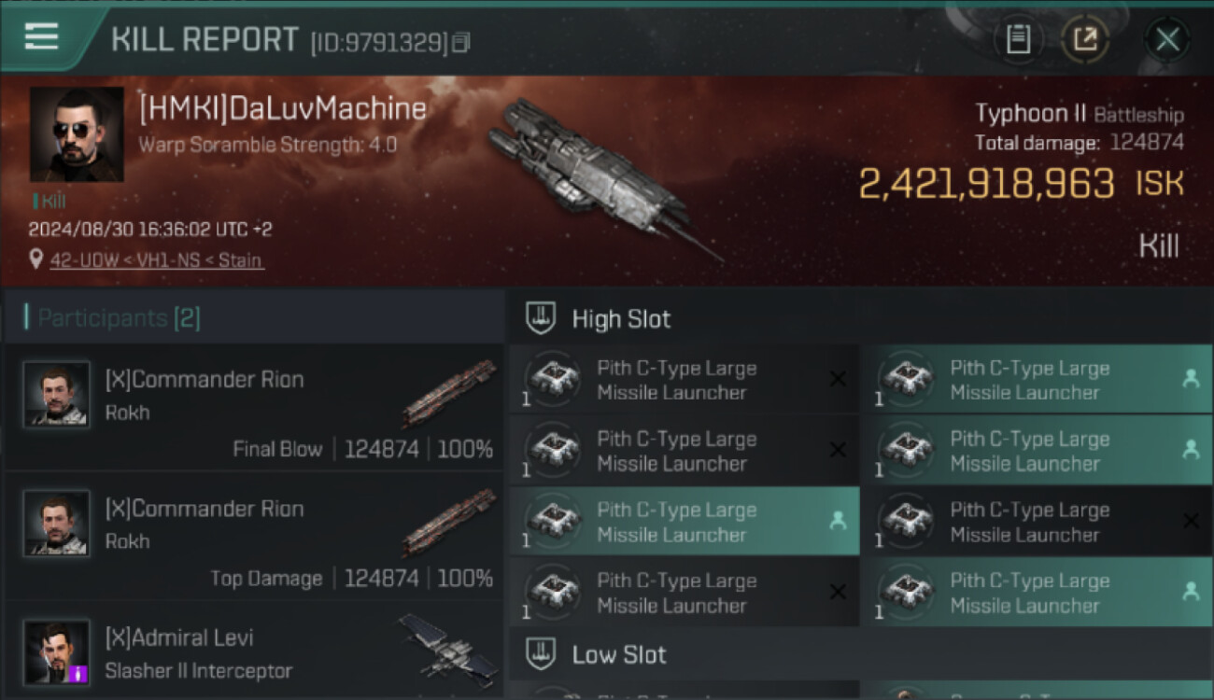
Task: View Commander Rion's Final Blow portrait
Action: click(57, 394)
